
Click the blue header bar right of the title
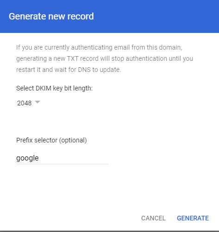pos(156,16)
